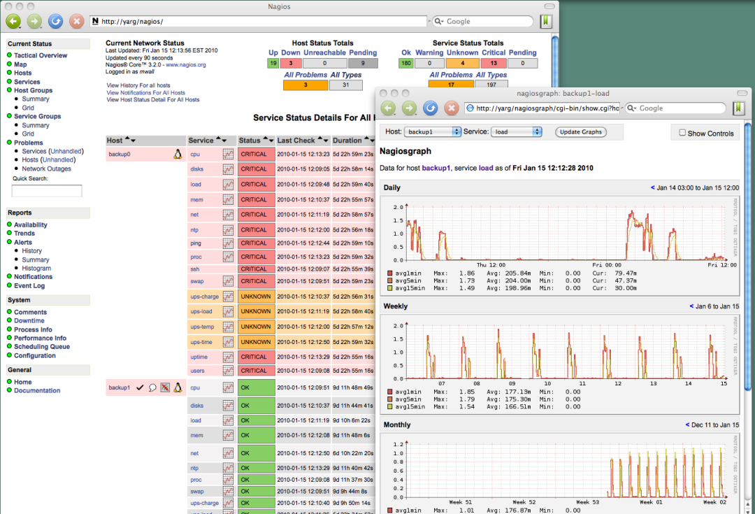
Task: Open graph icon for backup1 load service
Action: [228, 420]
